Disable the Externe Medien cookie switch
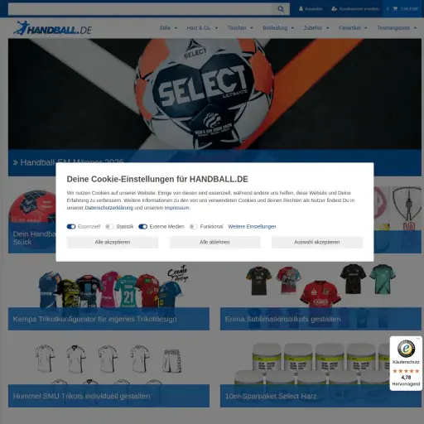This screenshot has width=424, height=424. click(x=142, y=227)
